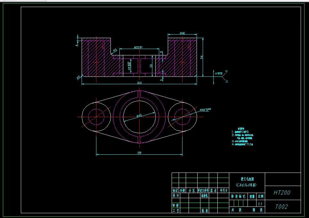Select the 分区 header cell
Viewport: 309px width, 218px height.
coord(192,190)
